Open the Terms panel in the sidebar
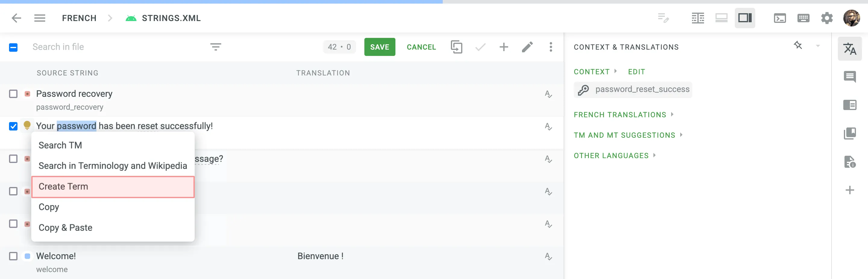 (851, 105)
